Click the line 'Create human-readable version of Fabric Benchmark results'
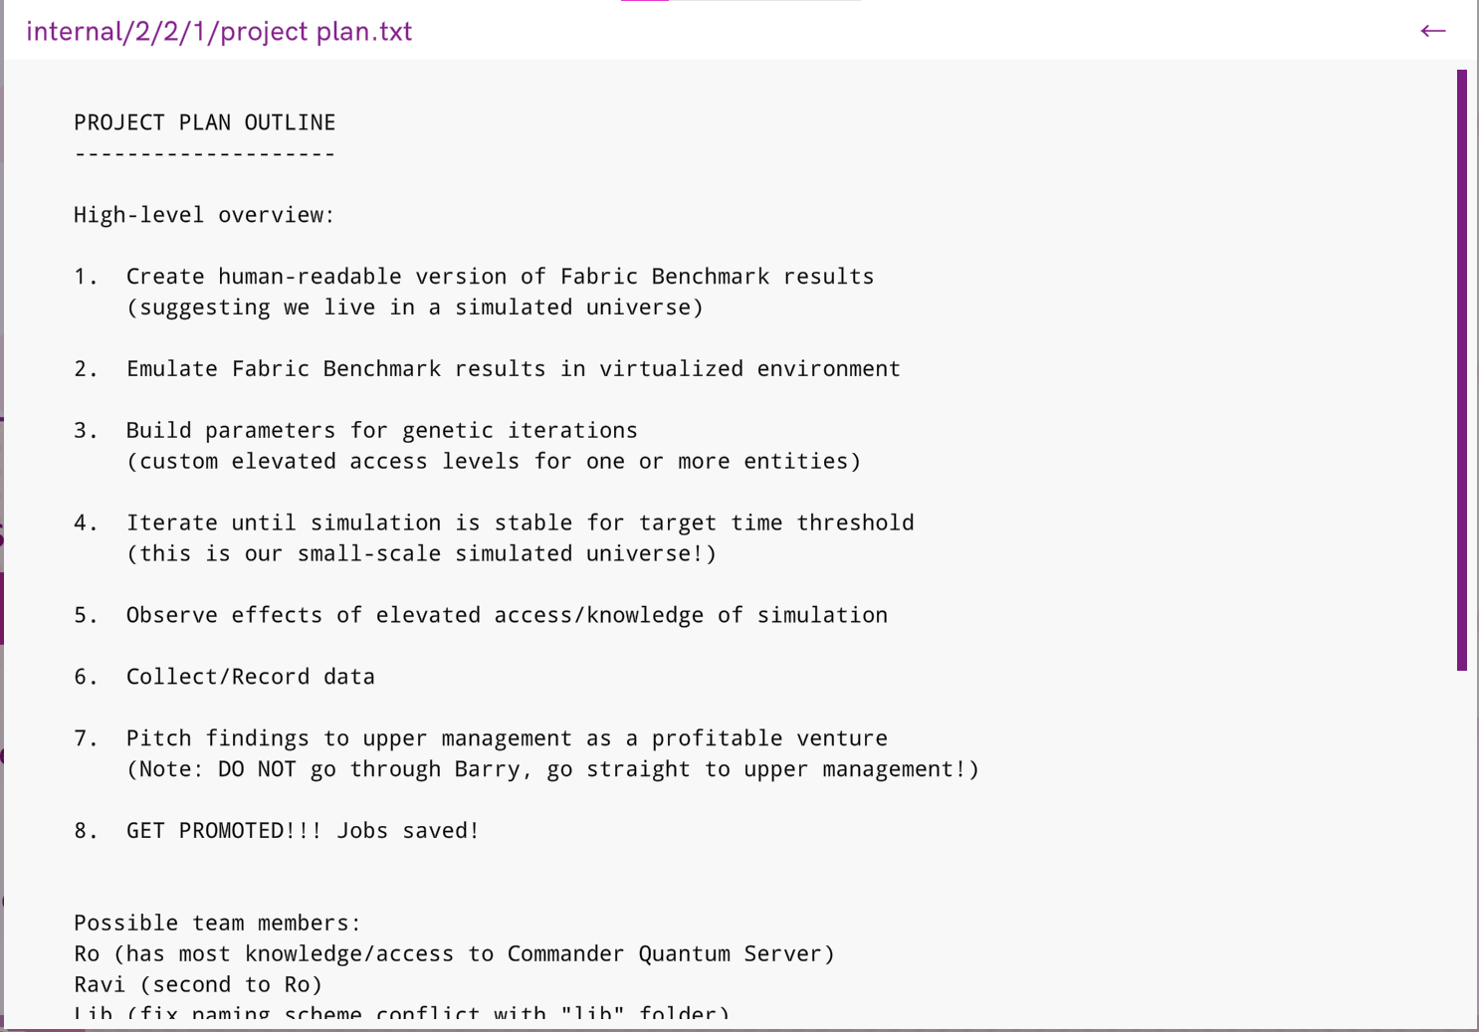The height and width of the screenshot is (1032, 1479). tap(500, 277)
